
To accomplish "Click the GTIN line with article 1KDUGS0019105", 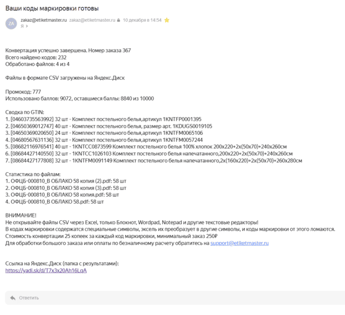I will click(109, 126).
